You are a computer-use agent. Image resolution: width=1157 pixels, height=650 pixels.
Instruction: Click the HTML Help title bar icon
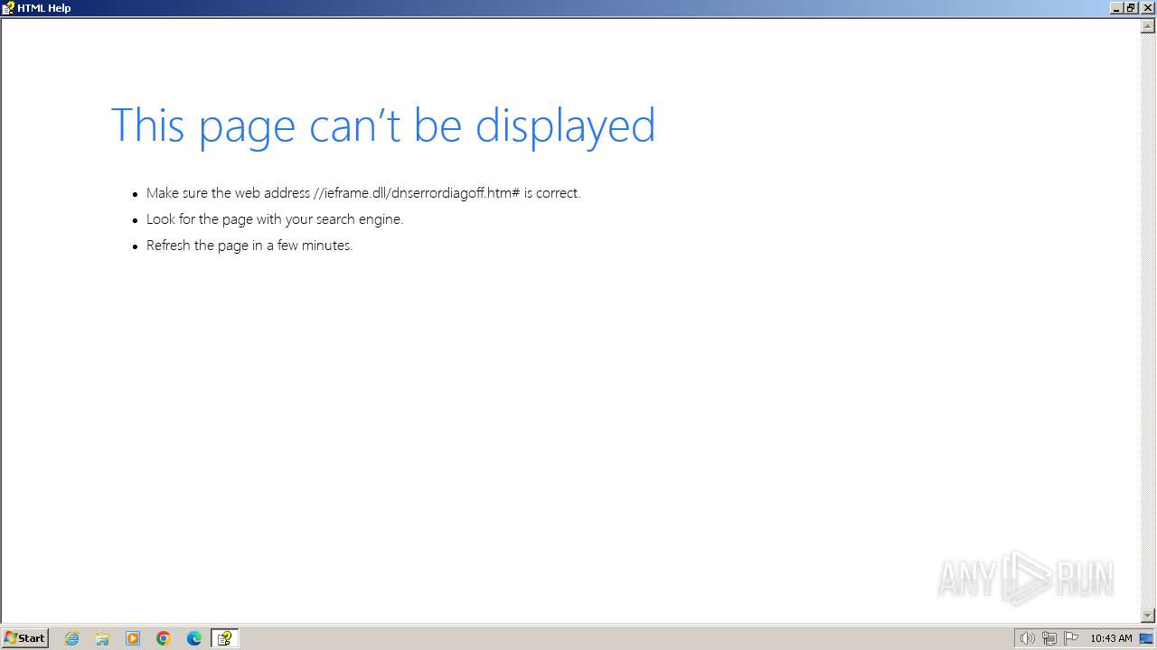pos(8,8)
